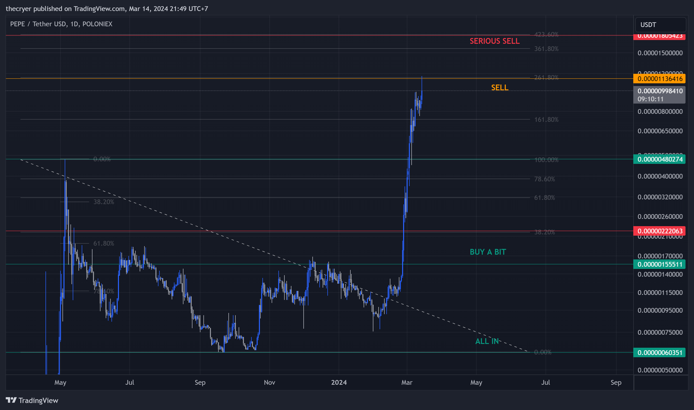Select the orange SELL label
The height and width of the screenshot is (410, 694).
(500, 87)
